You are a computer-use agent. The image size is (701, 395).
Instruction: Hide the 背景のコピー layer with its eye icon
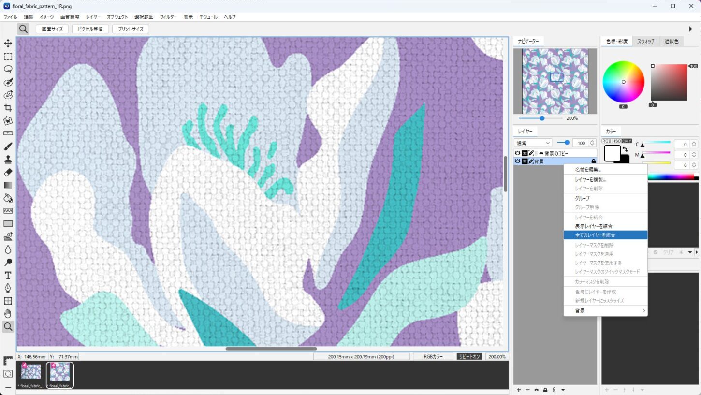[518, 153]
